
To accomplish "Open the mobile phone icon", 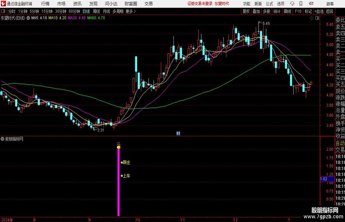I will (x=301, y=4).
